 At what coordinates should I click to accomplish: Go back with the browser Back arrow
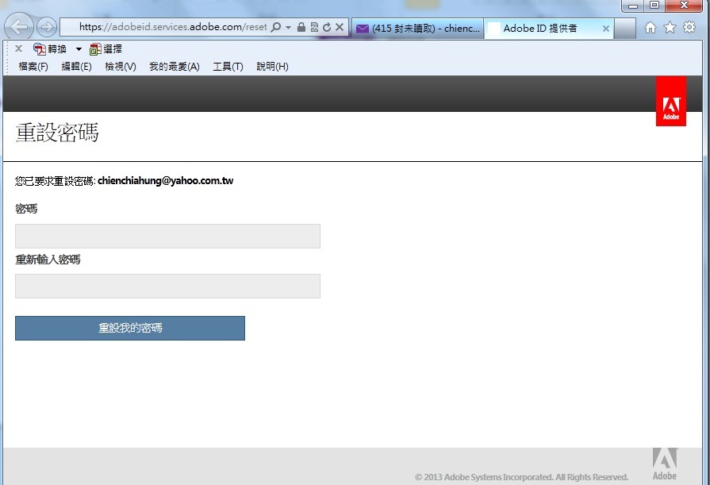point(19,27)
